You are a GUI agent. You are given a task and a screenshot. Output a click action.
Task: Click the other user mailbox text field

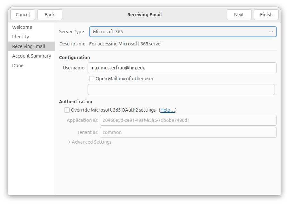tap(181, 90)
